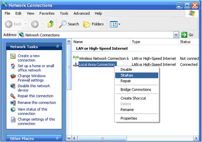Open the Forward history dropdown arrow

[x=42, y=24]
